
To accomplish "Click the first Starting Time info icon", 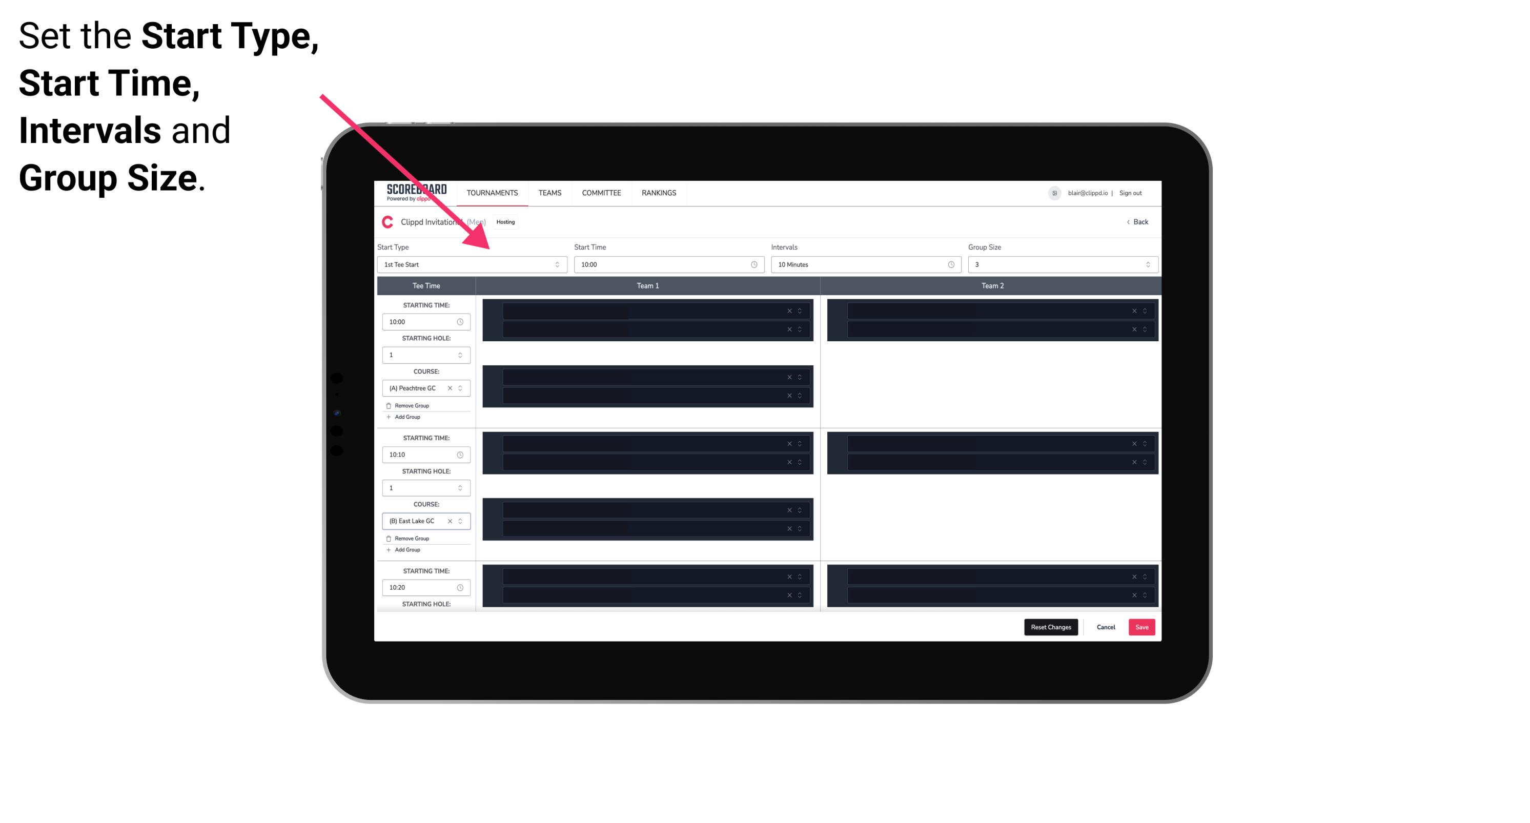I will pos(461,321).
